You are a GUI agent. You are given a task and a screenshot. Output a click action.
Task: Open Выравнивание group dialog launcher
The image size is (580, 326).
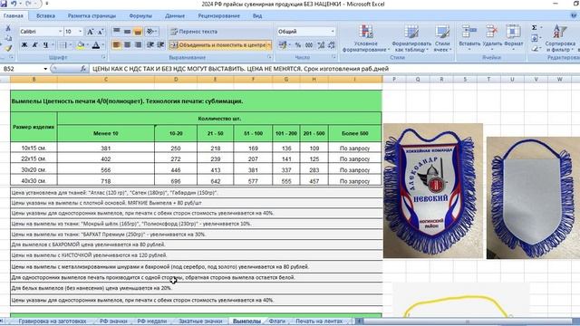pyautogui.click(x=270, y=57)
